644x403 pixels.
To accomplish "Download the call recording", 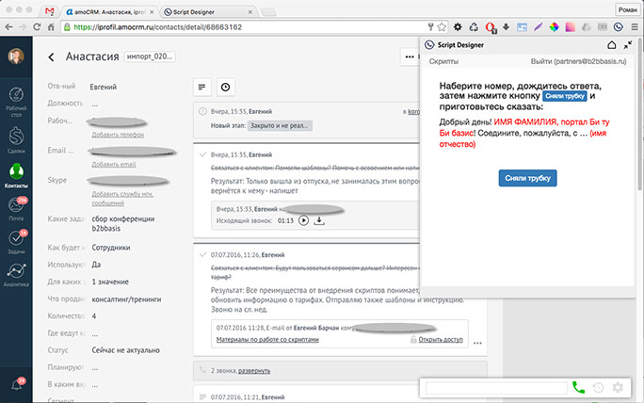I will (x=319, y=220).
